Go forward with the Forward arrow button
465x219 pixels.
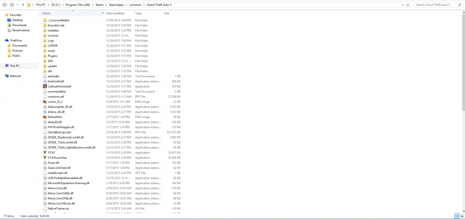pos(12,5)
